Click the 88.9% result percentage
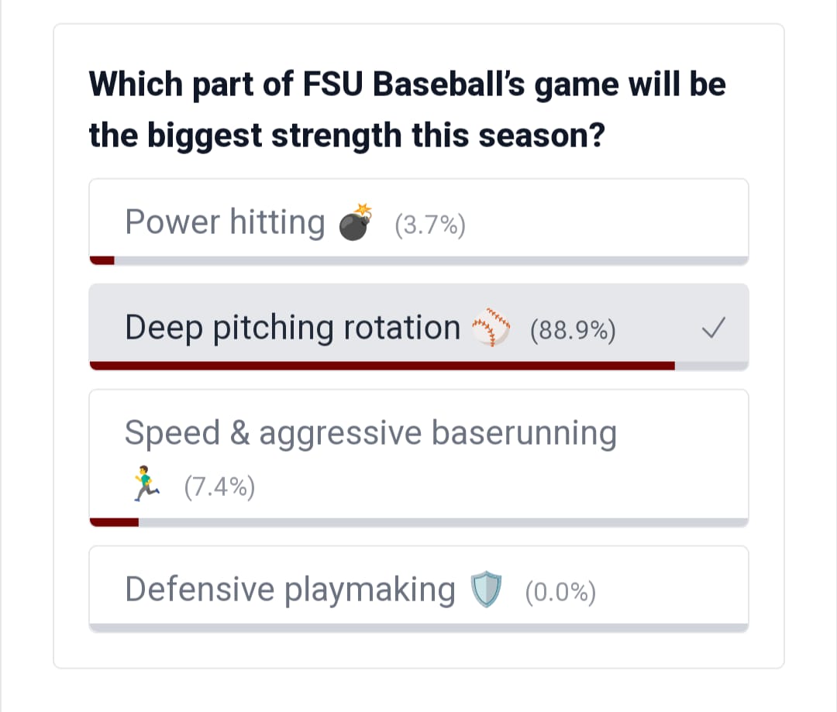Viewport: 837px width, 712px height. click(573, 330)
